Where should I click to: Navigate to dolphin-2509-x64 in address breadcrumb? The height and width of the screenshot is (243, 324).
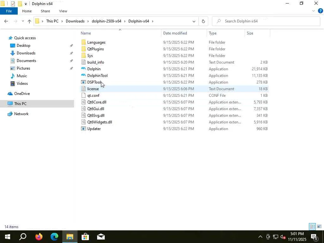(106, 21)
